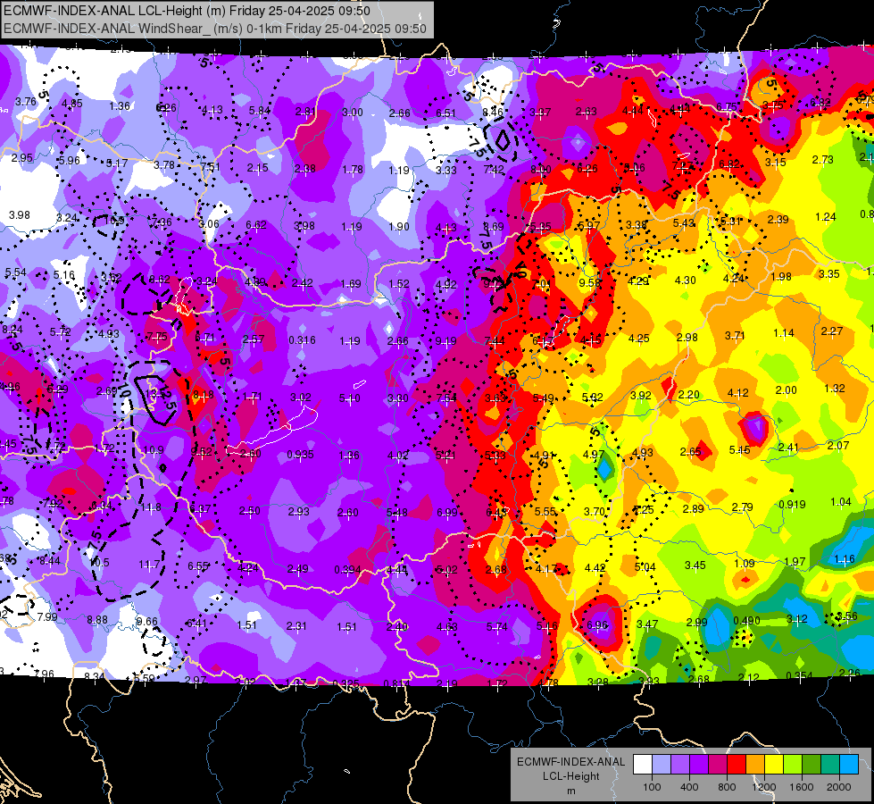The width and height of the screenshot is (874, 804).
Task: Click the wind shear value 11.7
Action: (x=149, y=565)
